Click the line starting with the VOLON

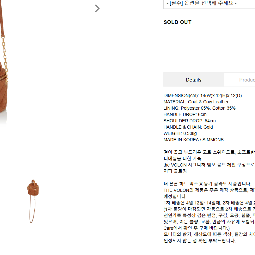click(x=209, y=165)
